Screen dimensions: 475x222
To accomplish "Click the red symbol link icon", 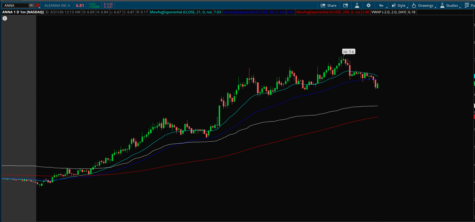I will 38,6.
